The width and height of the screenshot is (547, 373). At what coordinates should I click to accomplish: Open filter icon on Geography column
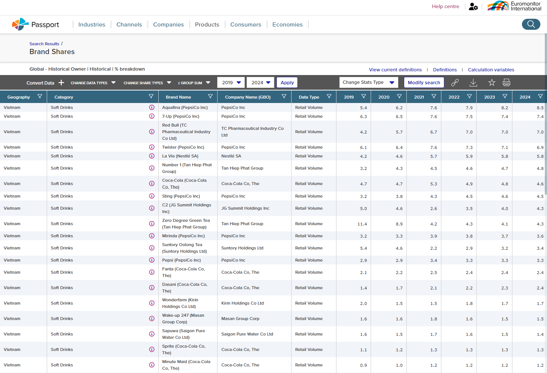(40, 96)
